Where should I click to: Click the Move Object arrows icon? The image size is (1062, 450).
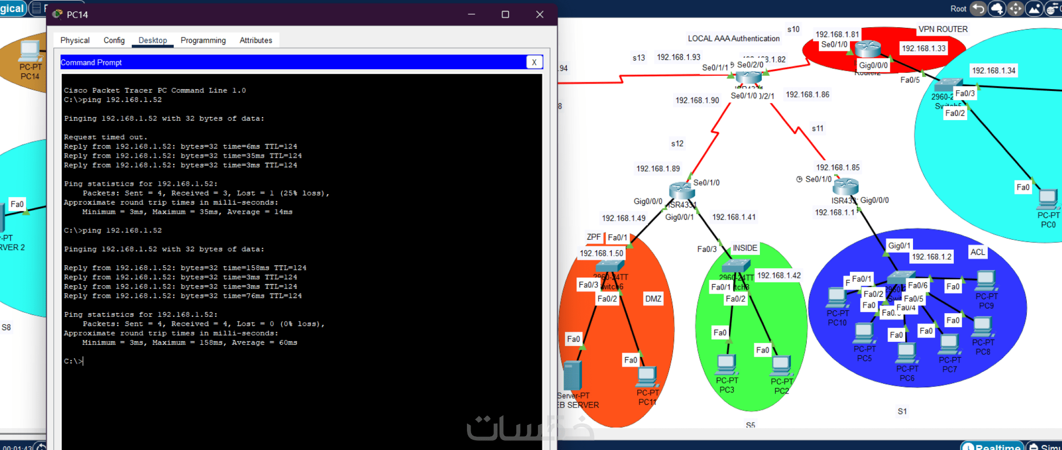(1016, 8)
